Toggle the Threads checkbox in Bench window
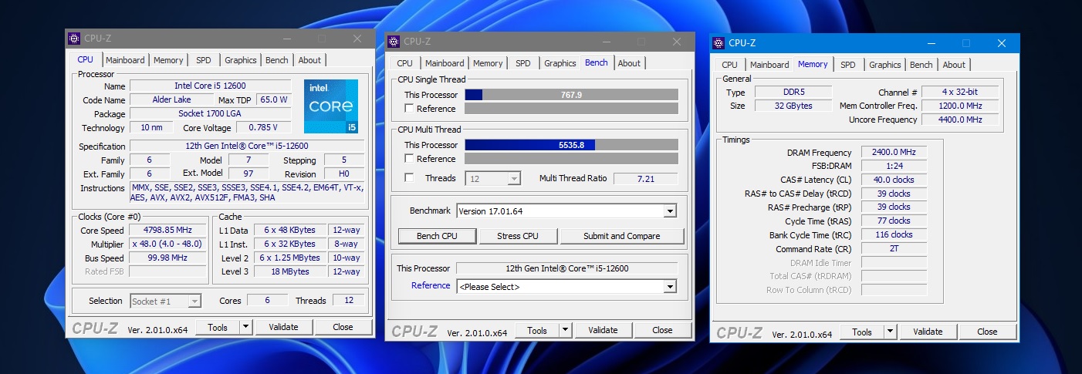1082x374 pixels. pos(409,178)
